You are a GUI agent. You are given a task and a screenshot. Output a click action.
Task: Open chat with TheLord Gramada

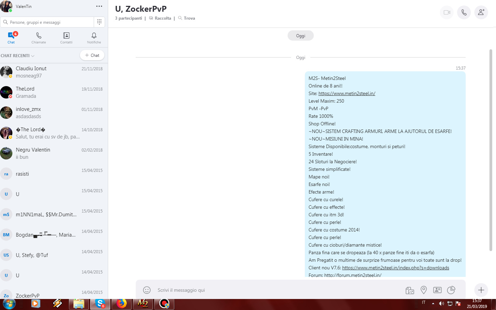[54, 92]
